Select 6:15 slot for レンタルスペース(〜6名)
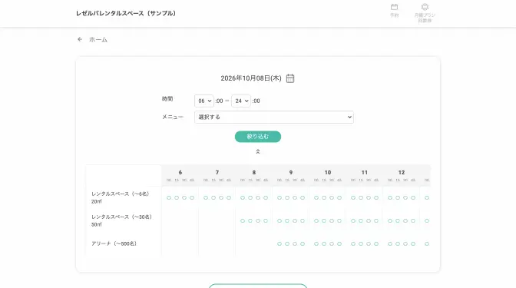This screenshot has width=516, height=288. click(177, 198)
